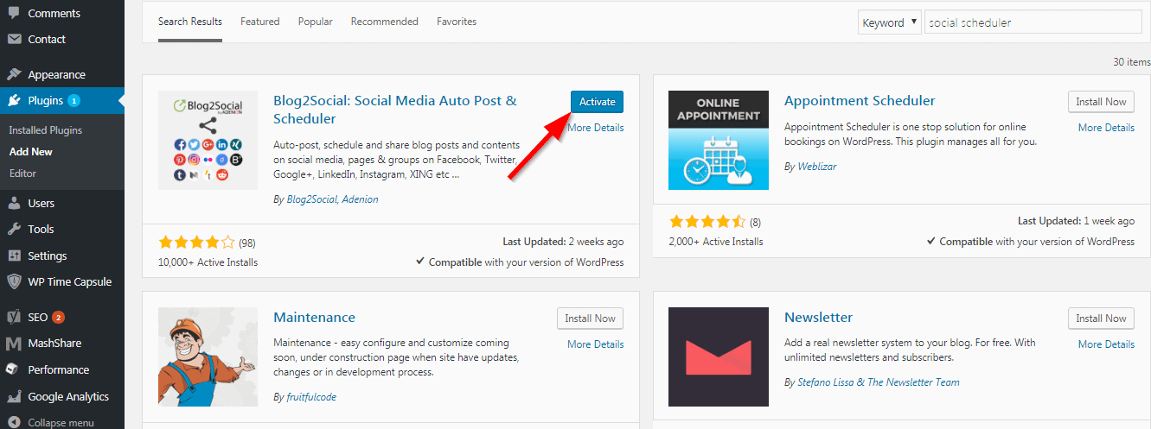Switch to the Featured tab
1151x429 pixels.
[x=260, y=22]
